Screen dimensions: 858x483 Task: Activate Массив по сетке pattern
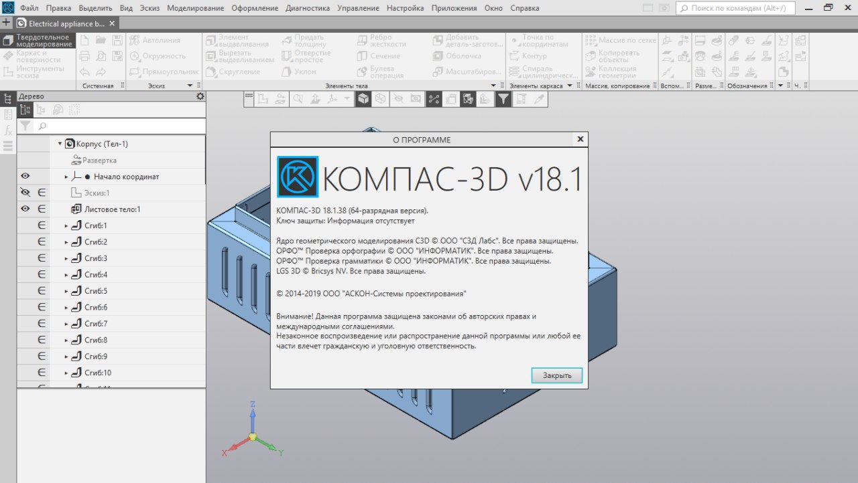(621, 40)
